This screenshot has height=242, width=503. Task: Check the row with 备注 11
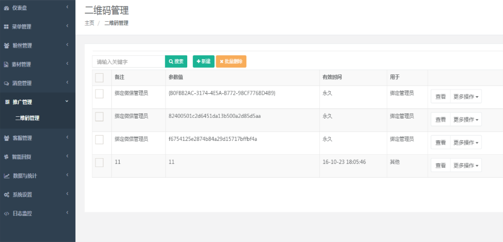[x=99, y=163]
